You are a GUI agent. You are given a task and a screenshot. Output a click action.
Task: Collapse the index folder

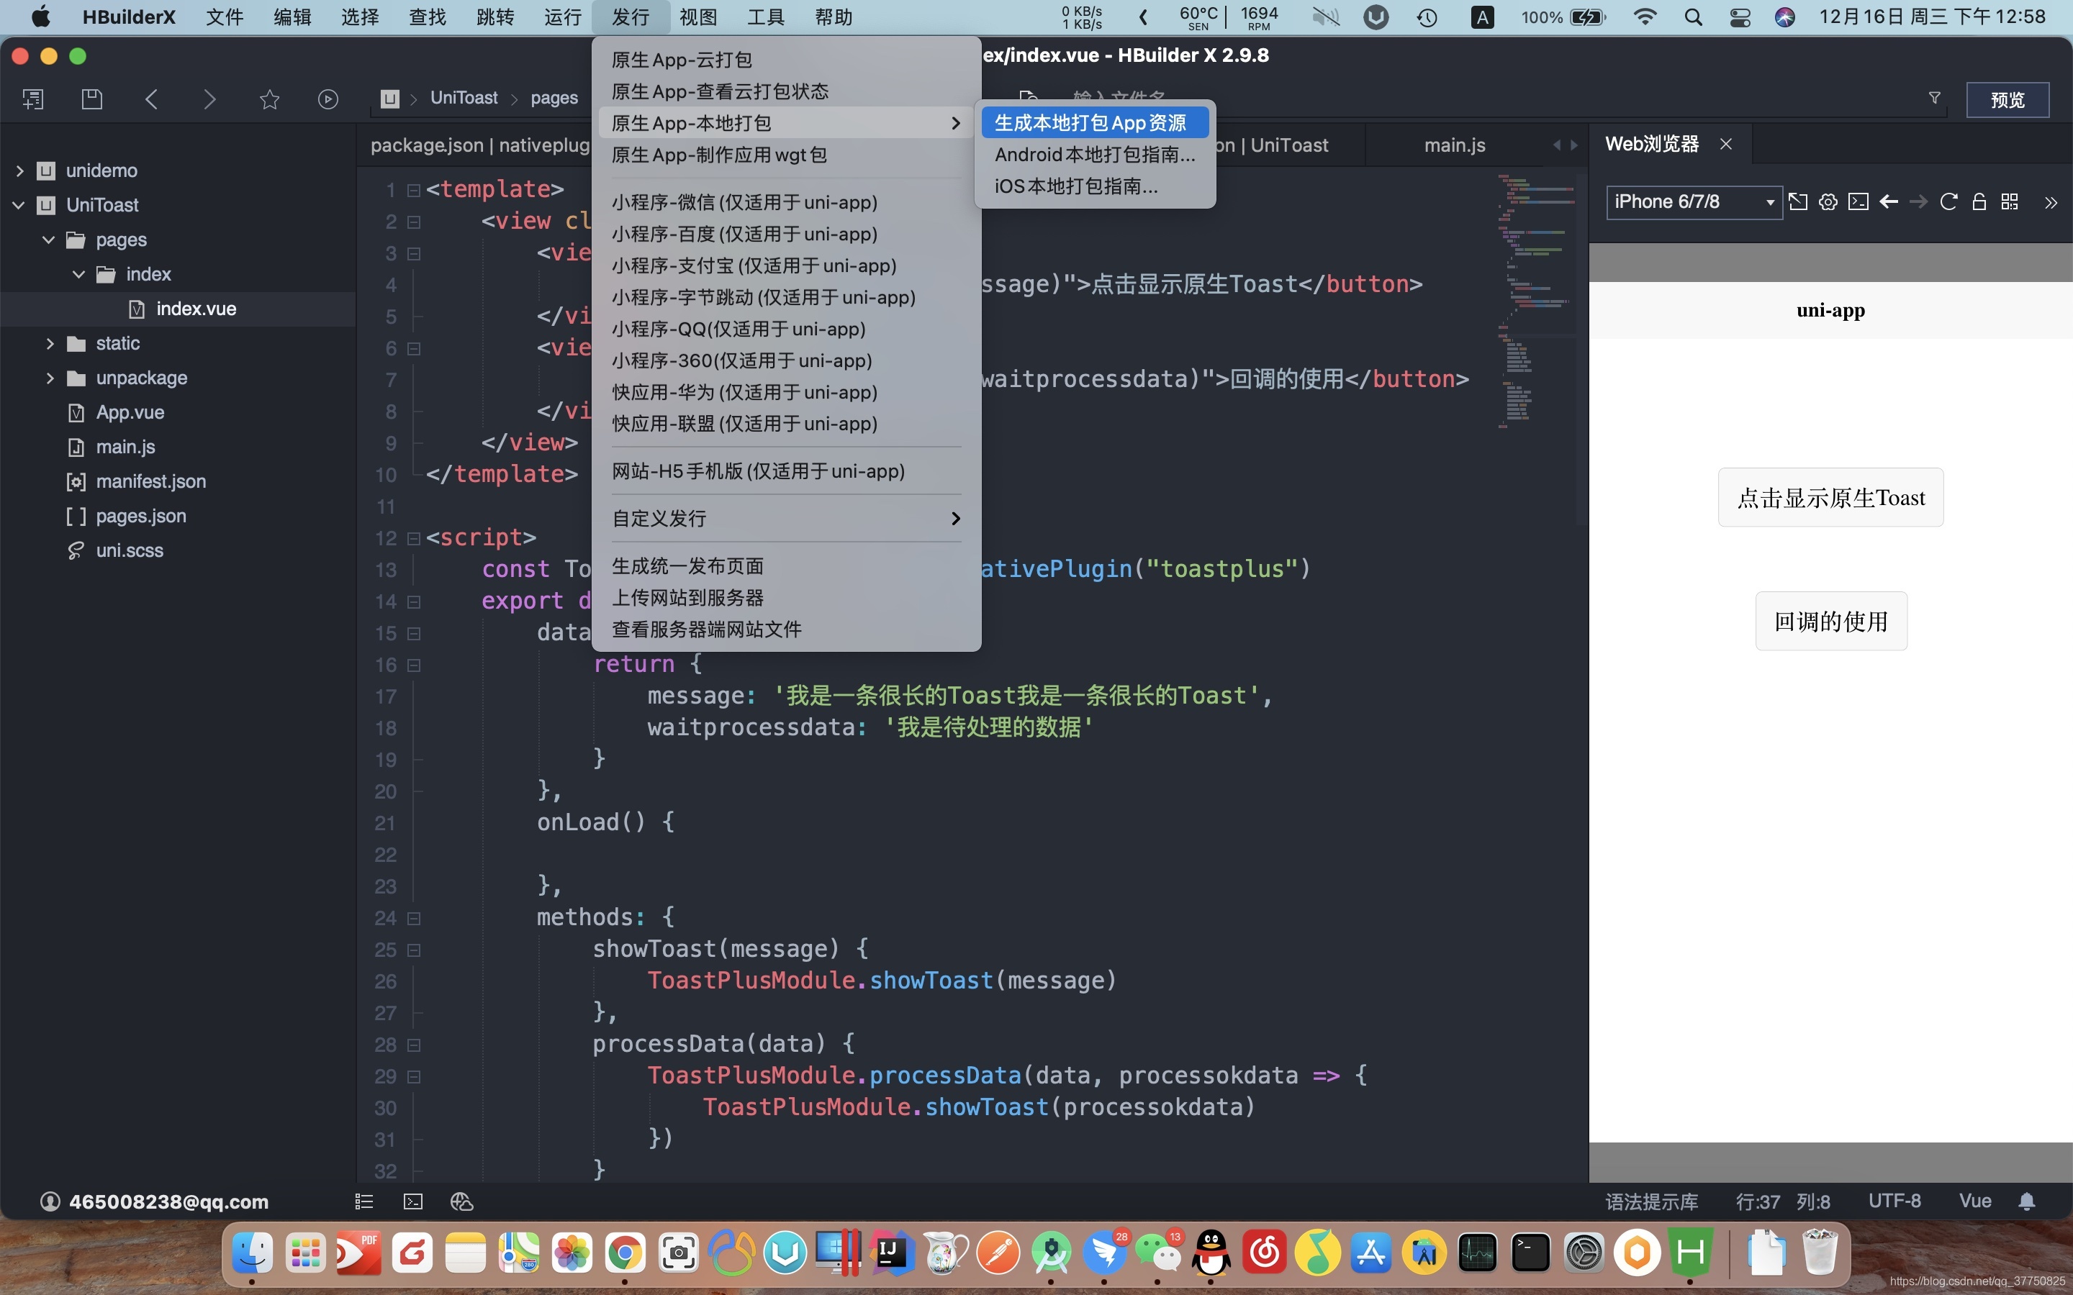[x=78, y=274]
